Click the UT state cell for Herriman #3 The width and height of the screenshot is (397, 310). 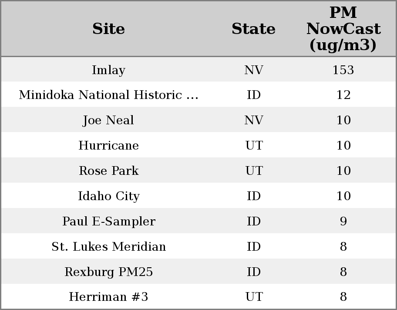(x=253, y=297)
